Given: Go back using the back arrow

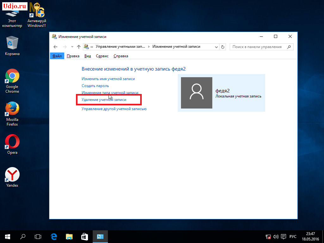Looking at the screenshot, I should pos(55,47).
